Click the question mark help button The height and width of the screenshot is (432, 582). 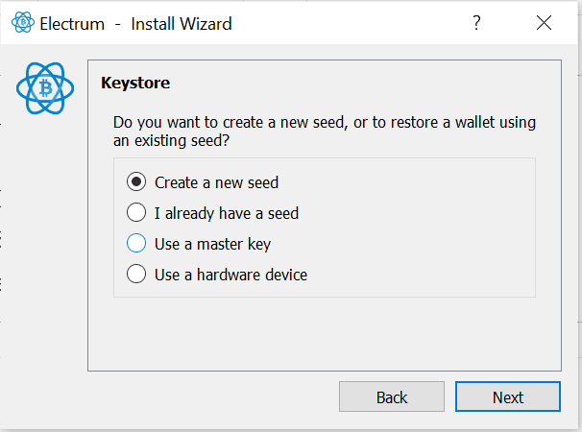click(x=476, y=23)
